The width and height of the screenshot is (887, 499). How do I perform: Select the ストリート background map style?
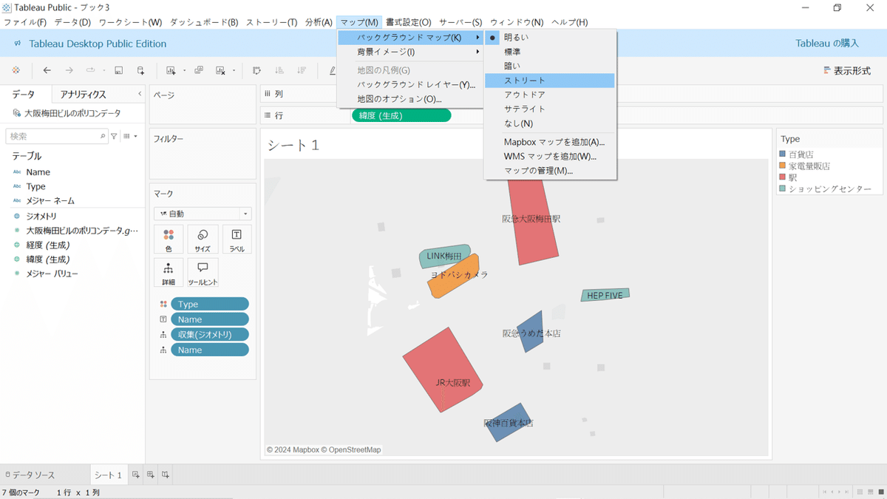[x=549, y=81]
